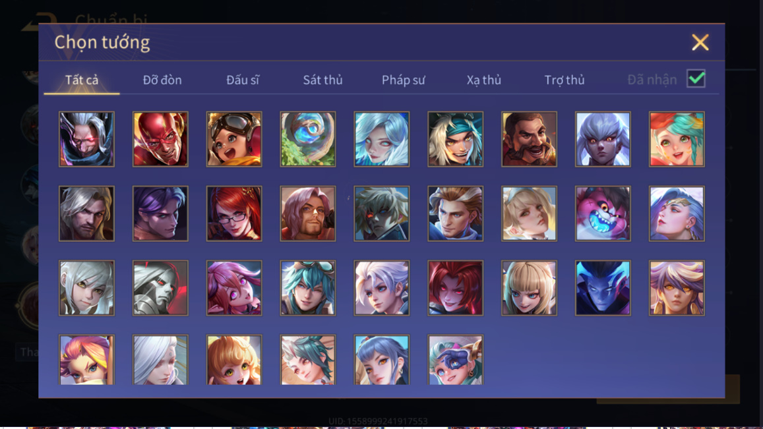This screenshot has height=429, width=763.
Task: Pick the hero wearing aviator goggles
Action: pyautogui.click(x=234, y=139)
